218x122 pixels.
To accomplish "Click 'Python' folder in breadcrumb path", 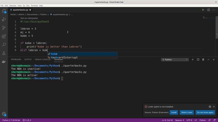I will (x=44, y=14).
